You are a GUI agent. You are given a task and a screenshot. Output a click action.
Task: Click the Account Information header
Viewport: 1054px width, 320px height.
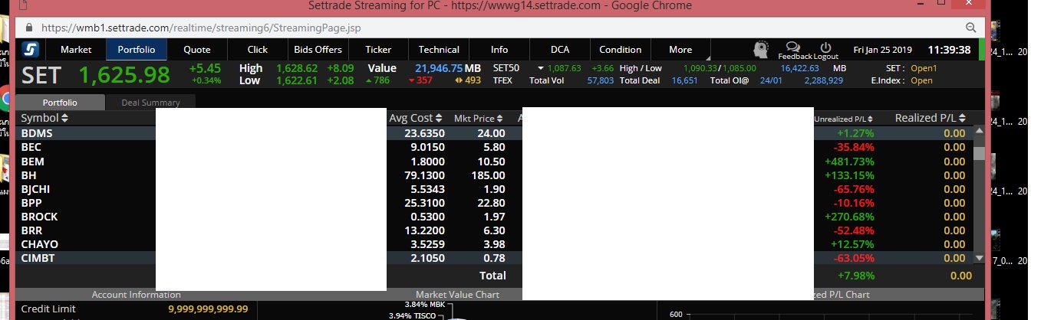point(137,295)
